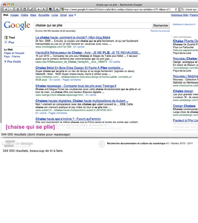
Task: Open Gmail link
Action: point(63,15)
